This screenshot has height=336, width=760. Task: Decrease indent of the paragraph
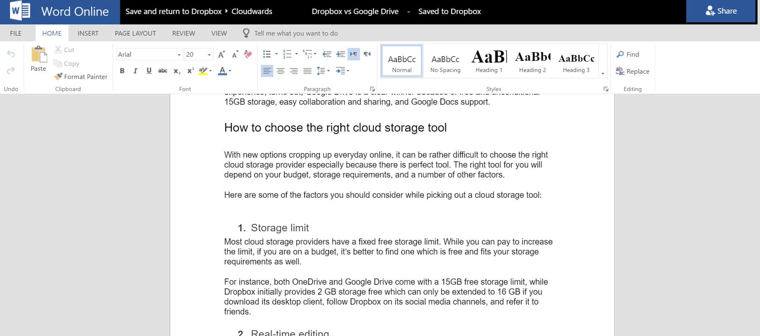point(327,54)
